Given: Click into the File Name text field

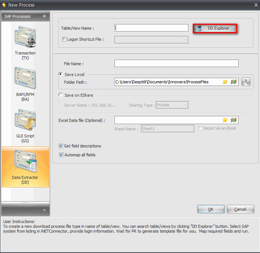Looking at the screenshot, I should 177,63.
